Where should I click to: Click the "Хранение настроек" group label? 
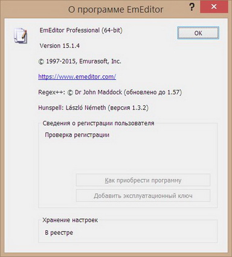click(x=70, y=220)
